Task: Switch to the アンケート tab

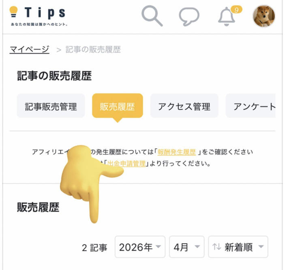Action: tap(251, 106)
